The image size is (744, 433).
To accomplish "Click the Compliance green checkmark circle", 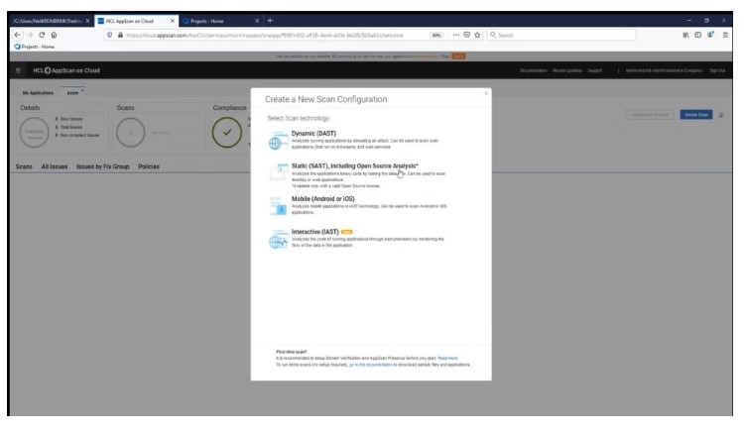I will coord(227,133).
